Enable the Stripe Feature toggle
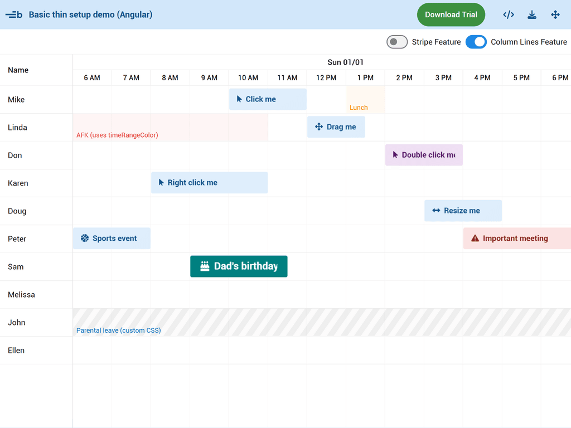The image size is (571, 428). (397, 42)
